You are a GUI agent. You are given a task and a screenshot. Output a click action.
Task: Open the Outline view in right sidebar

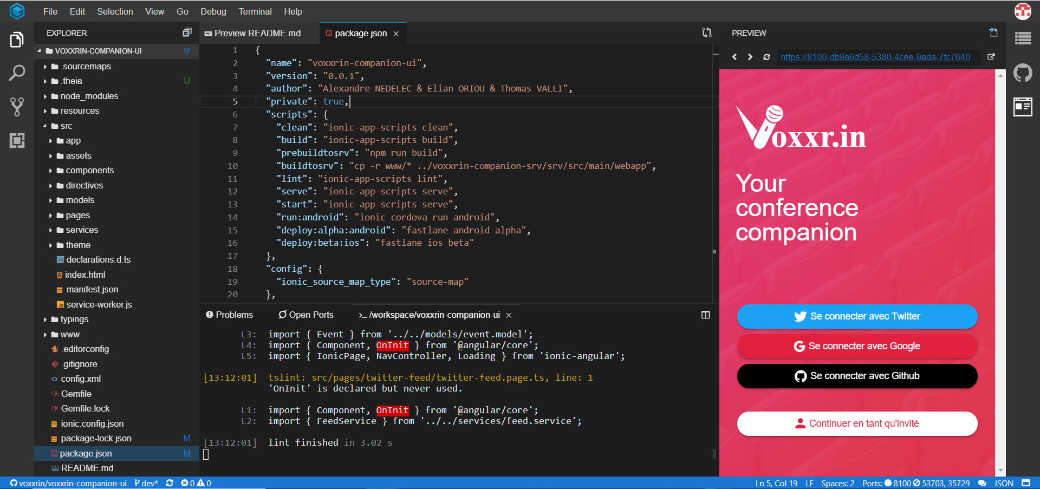point(1023,38)
